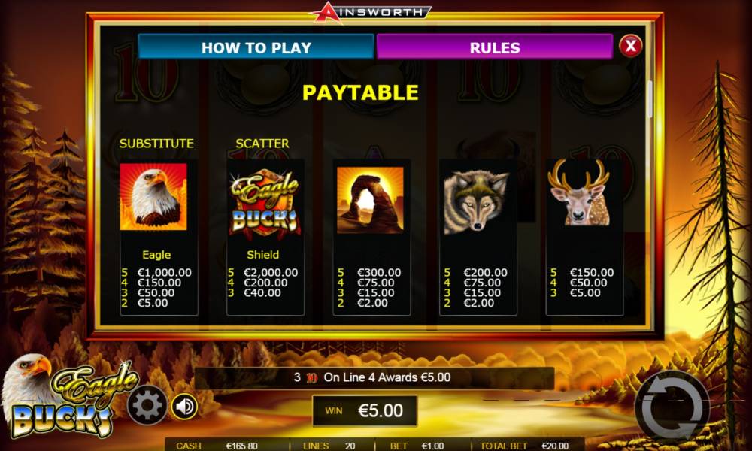
Task: Click the Ainsworth logo at top
Action: (x=371, y=11)
